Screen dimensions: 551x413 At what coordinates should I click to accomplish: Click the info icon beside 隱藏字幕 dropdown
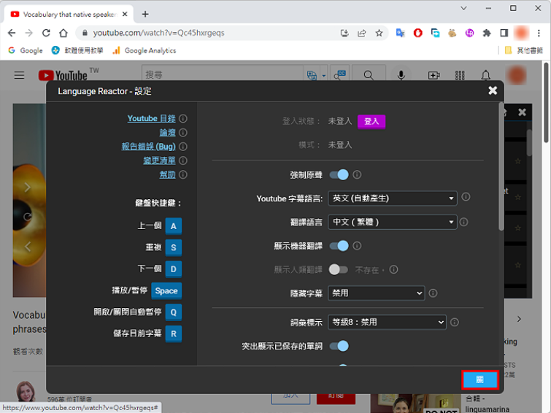pyautogui.click(x=433, y=293)
